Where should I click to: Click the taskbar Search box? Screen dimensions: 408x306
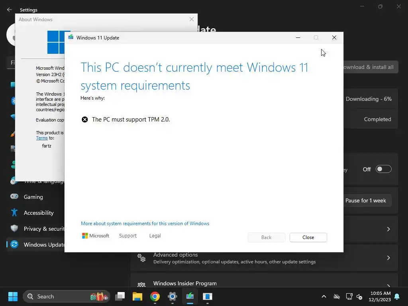coord(67,296)
